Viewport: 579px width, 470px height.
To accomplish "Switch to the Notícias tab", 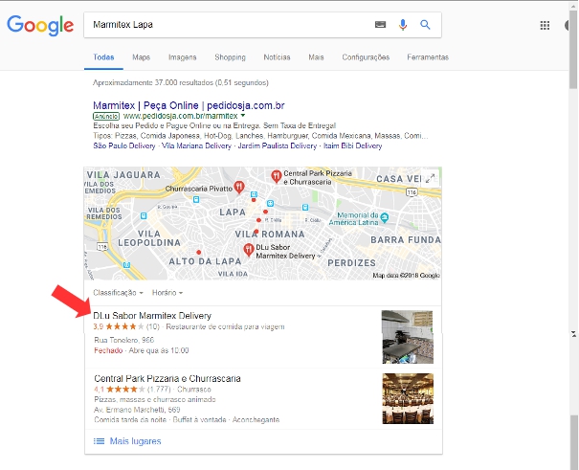I will (x=277, y=57).
